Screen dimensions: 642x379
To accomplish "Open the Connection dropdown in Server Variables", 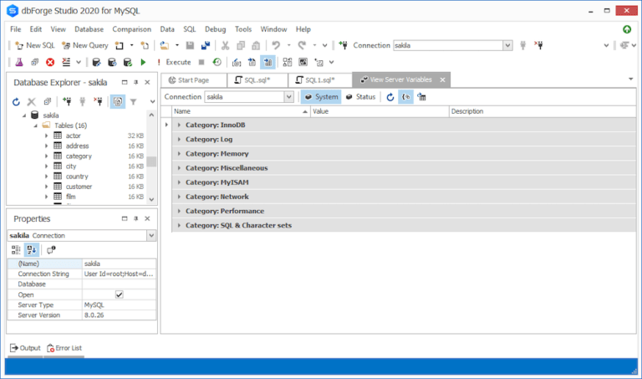I will point(289,97).
